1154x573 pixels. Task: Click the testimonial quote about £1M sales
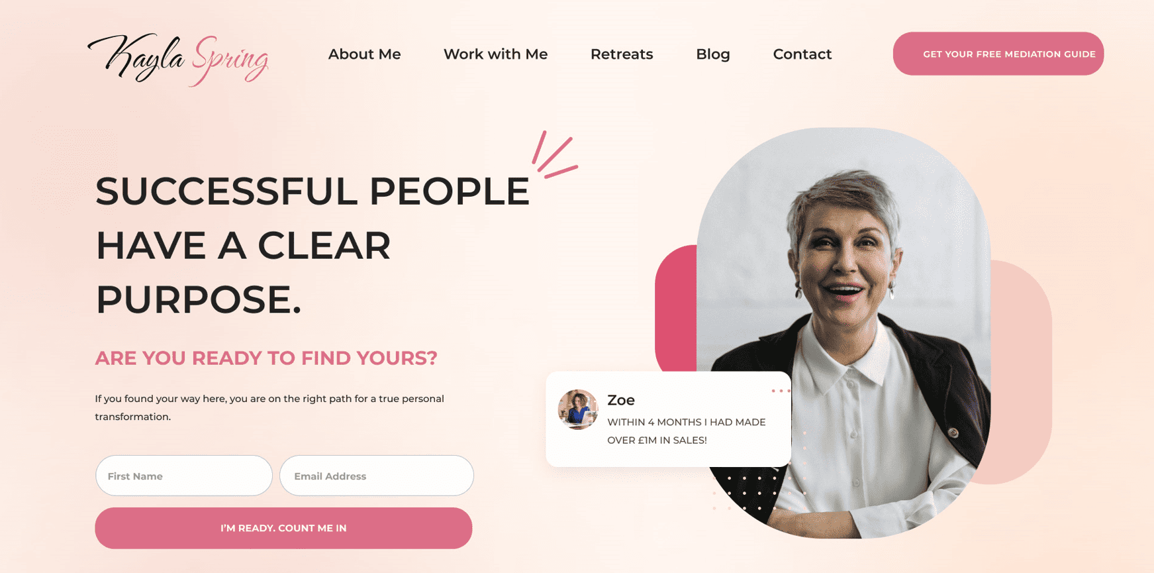pos(687,431)
